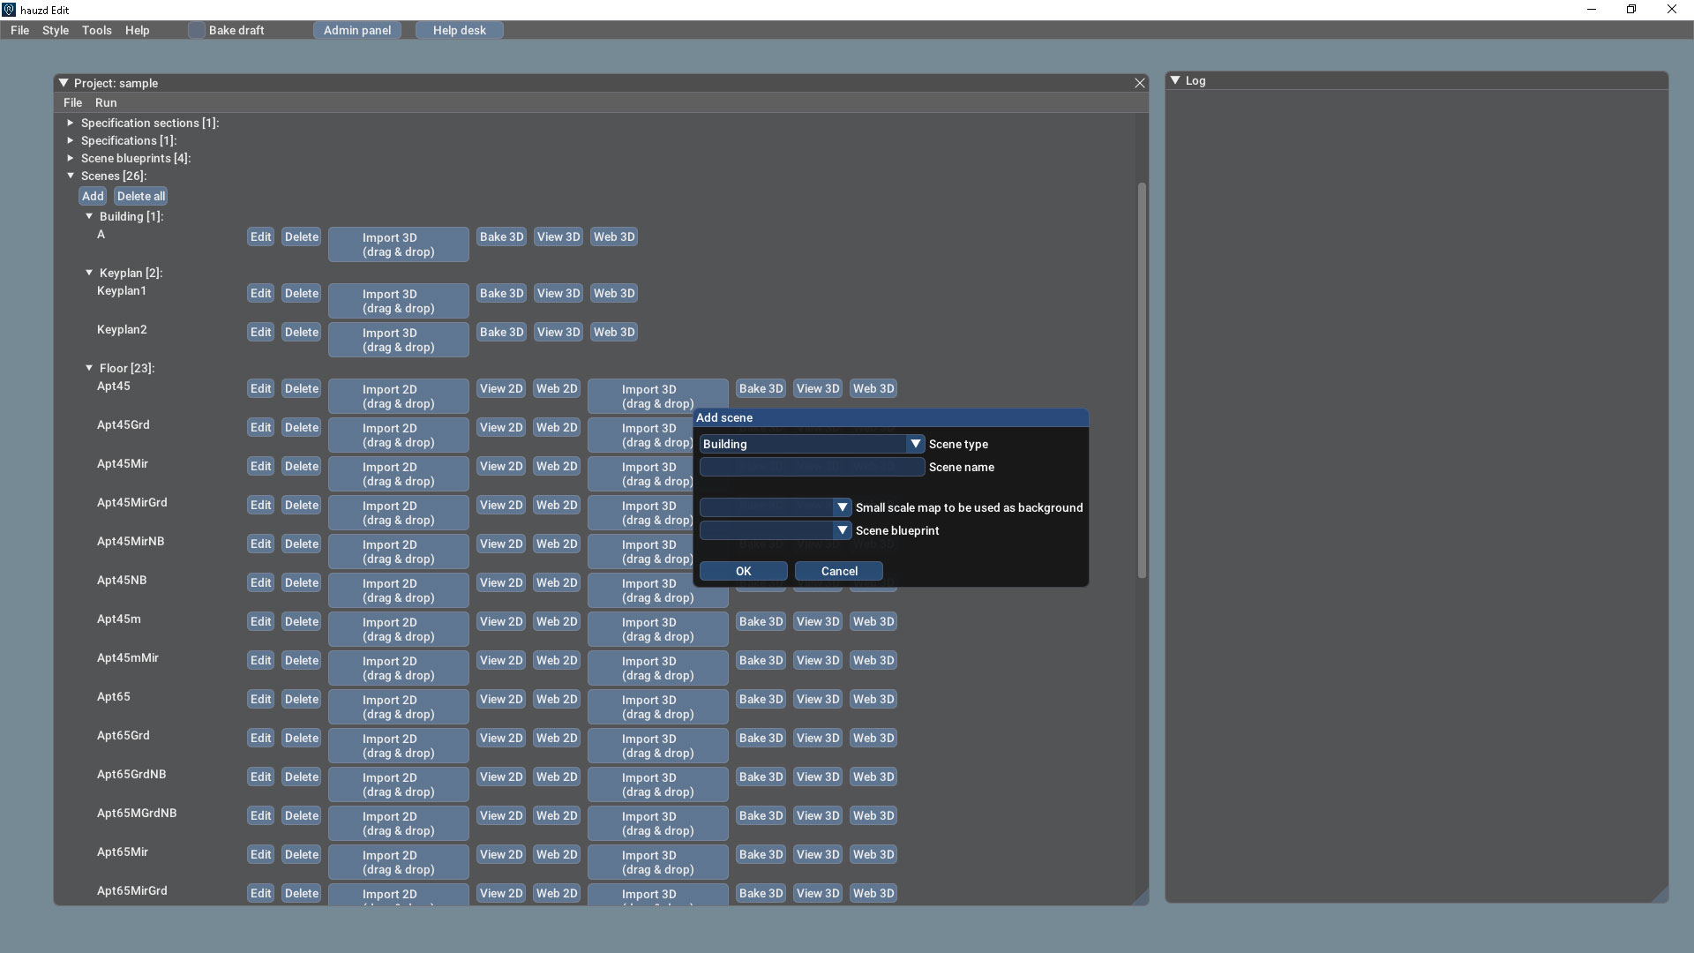Collapse the Project panel with its triangle

(x=64, y=83)
